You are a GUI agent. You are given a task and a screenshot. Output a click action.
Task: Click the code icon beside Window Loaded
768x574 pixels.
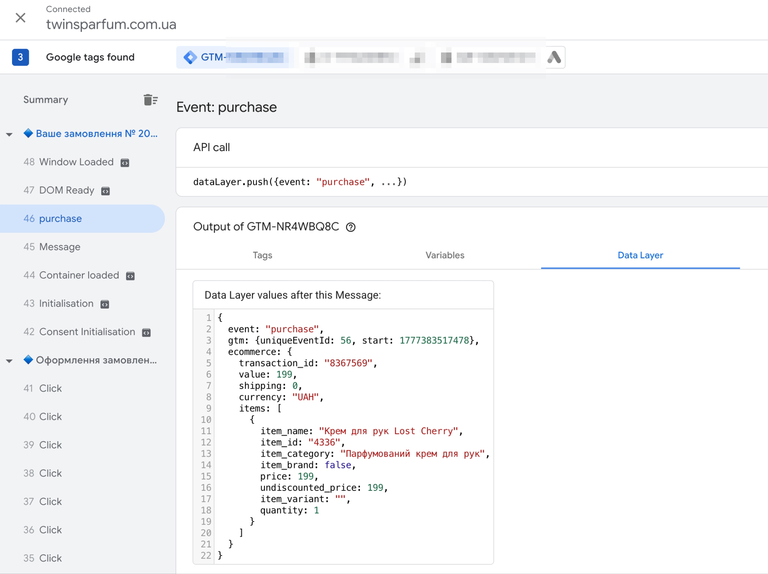[125, 163]
